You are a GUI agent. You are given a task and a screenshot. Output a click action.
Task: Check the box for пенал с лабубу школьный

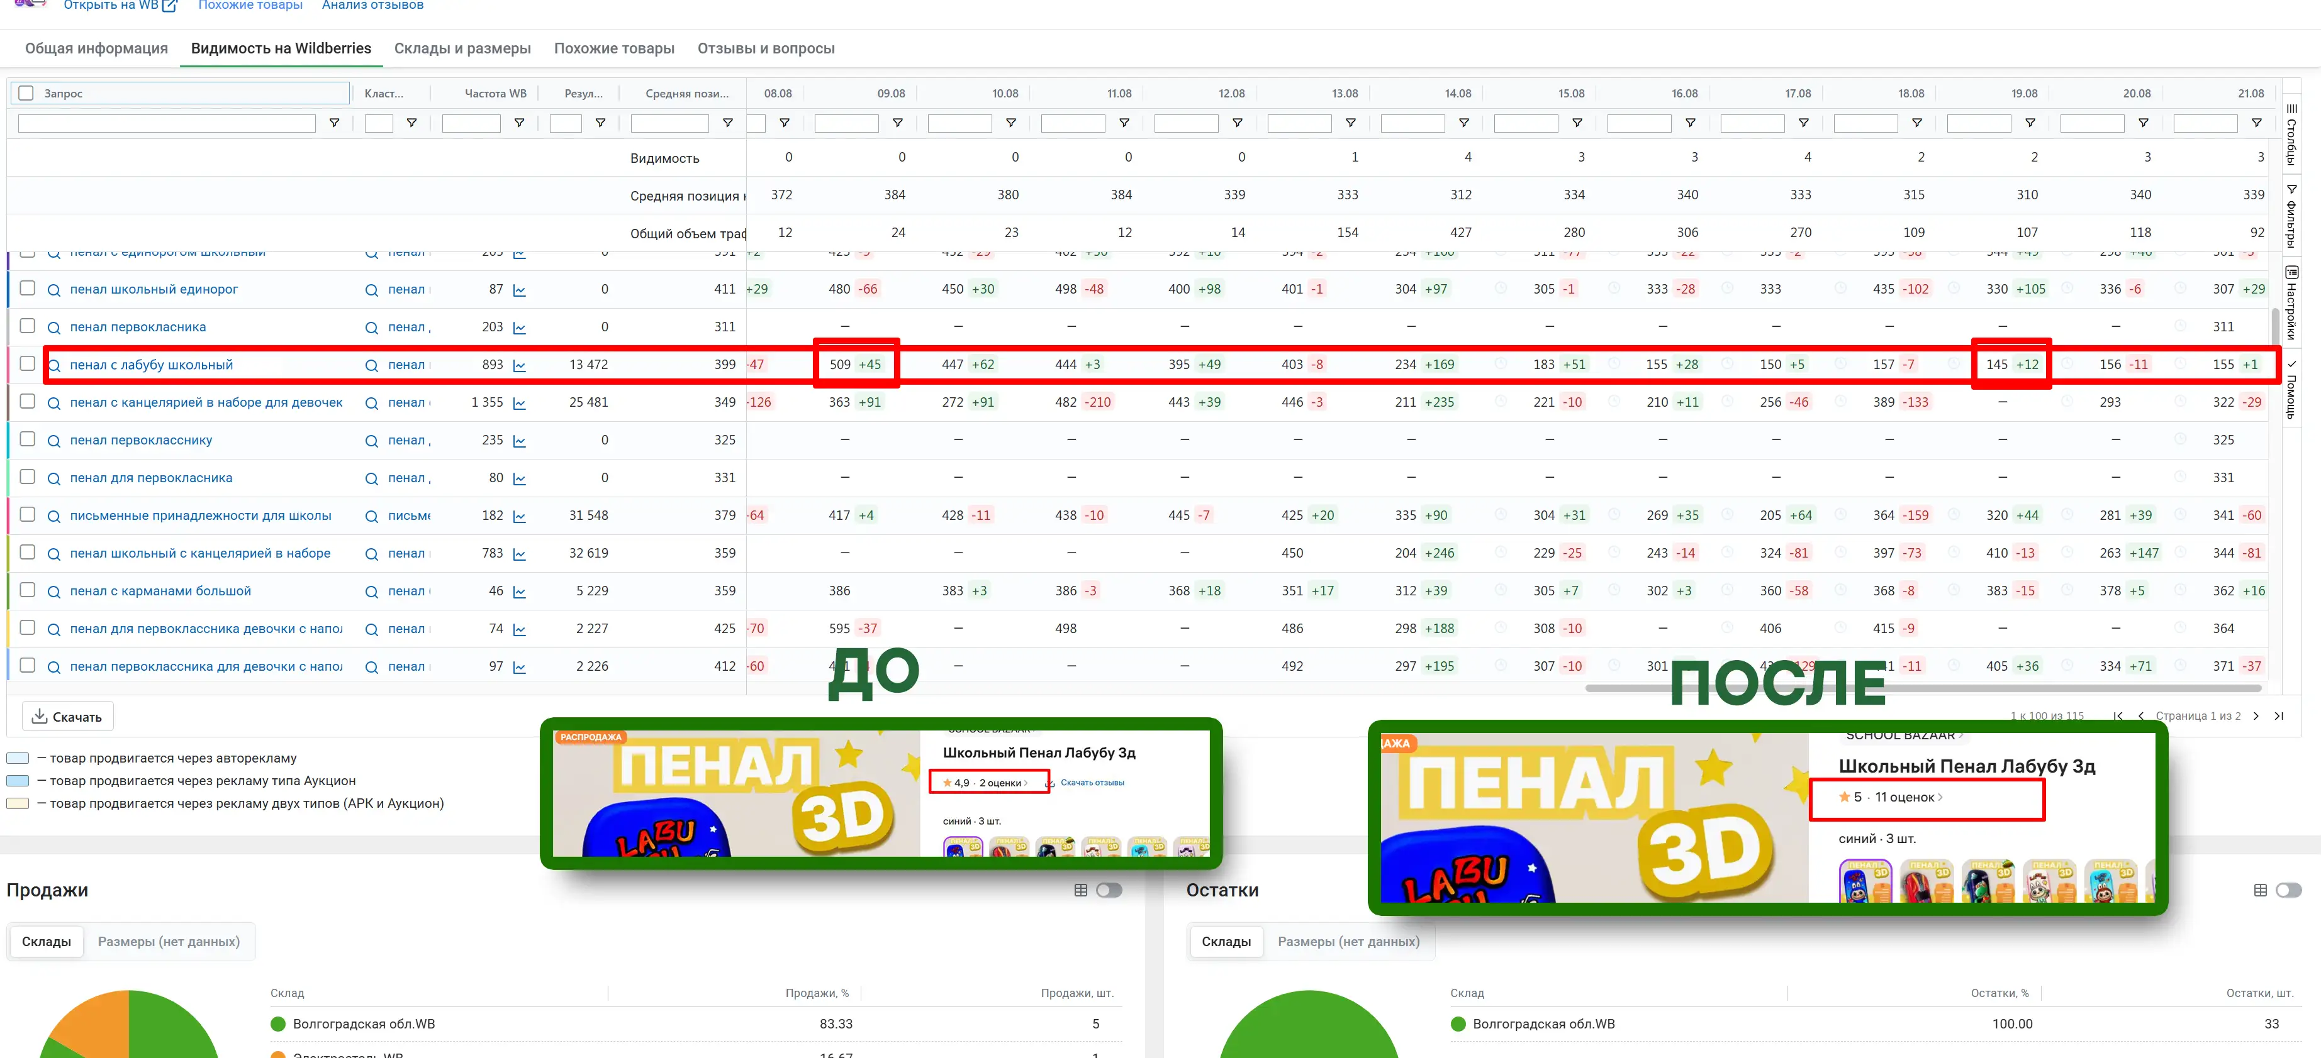[27, 364]
